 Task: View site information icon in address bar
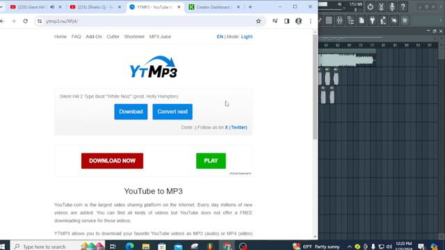click(40, 22)
